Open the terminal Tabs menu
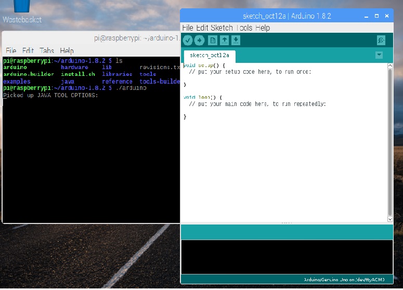Screen dimensions: 403x290 click(x=46, y=50)
